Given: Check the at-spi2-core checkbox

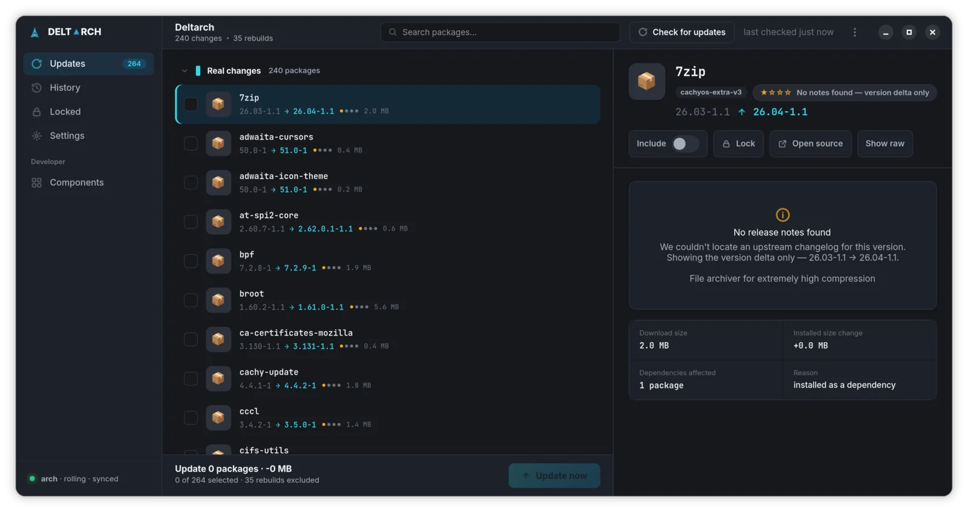Looking at the screenshot, I should point(191,222).
